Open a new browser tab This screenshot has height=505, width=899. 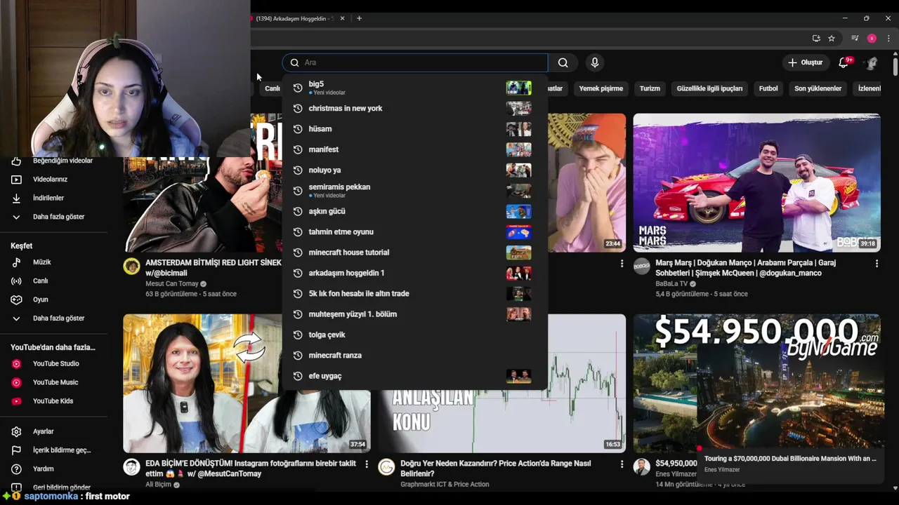[359, 18]
